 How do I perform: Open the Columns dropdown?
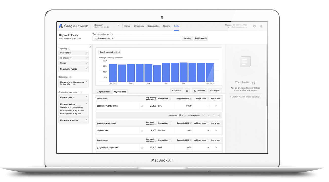tap(177, 91)
